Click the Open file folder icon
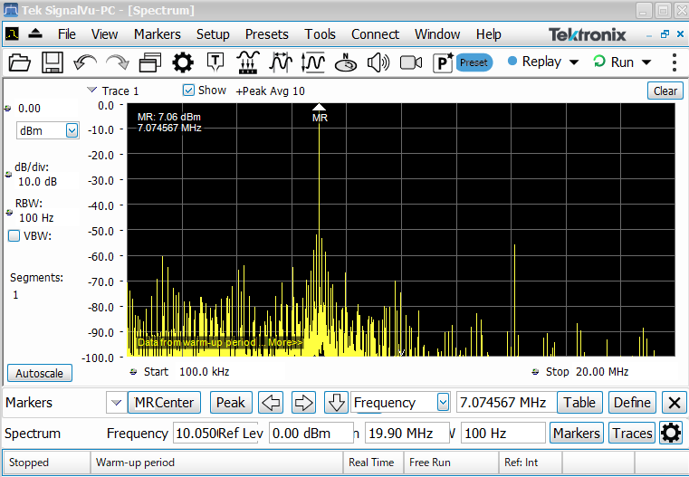 coord(20,62)
